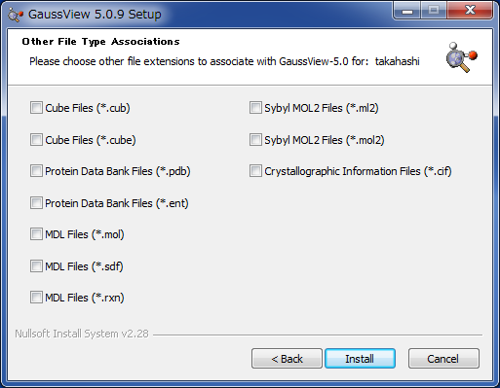Minimize the Setup window
The image size is (500, 388).
click(407, 11)
